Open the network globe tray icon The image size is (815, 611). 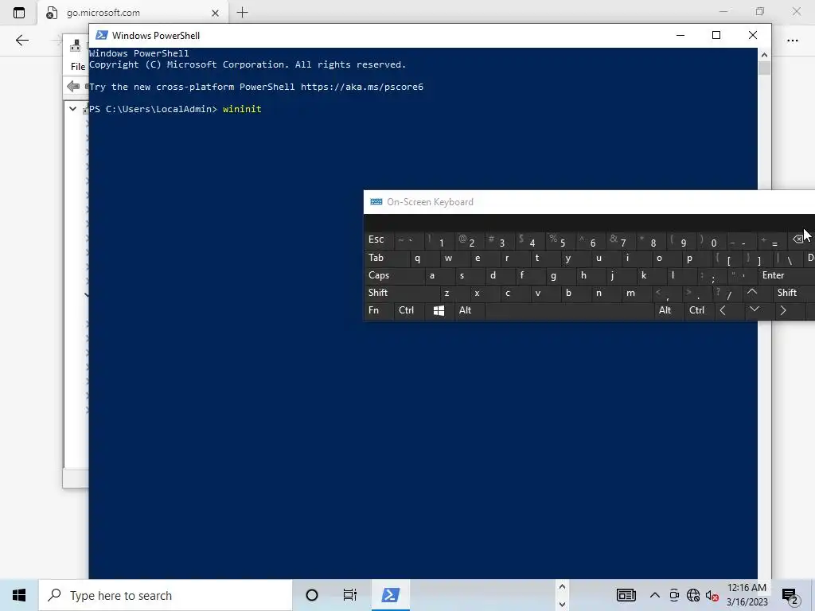click(693, 595)
